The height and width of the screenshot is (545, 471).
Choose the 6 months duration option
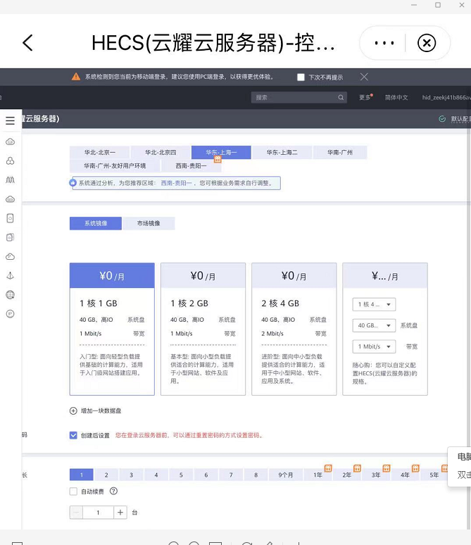pyautogui.click(x=206, y=475)
